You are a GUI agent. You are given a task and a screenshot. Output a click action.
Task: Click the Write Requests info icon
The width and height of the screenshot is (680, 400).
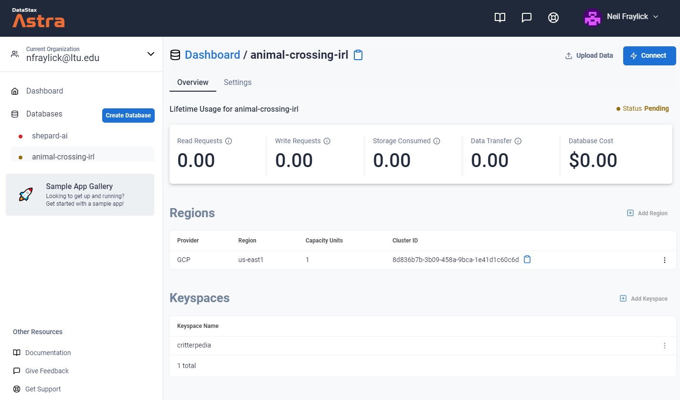tap(327, 141)
